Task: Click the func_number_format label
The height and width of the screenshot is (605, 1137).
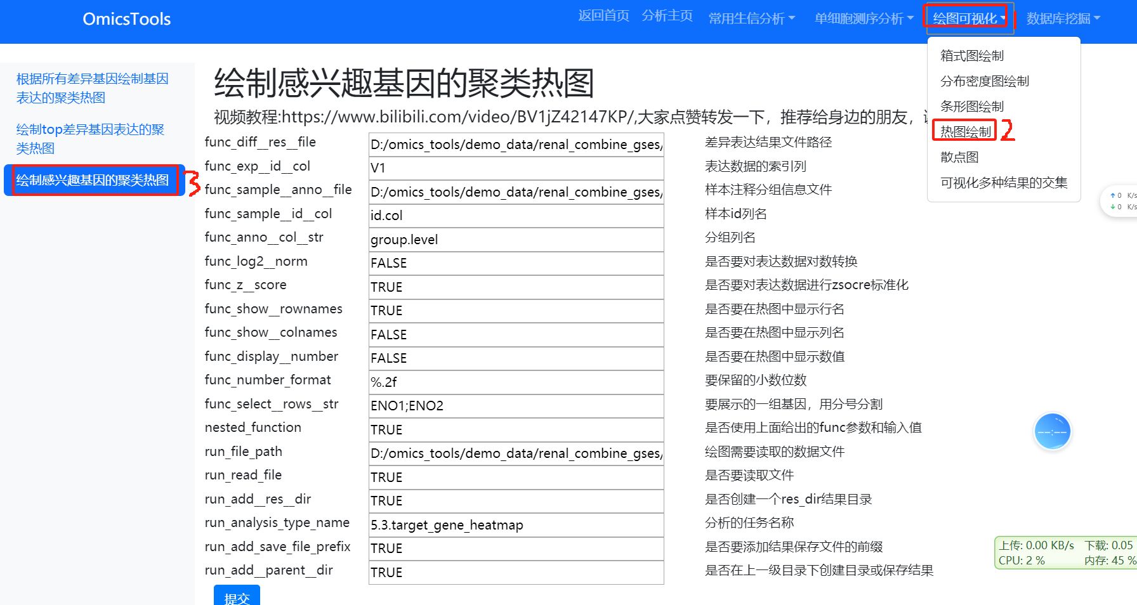Action: tap(268, 380)
